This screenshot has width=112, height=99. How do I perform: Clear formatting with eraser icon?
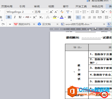[62, 12]
